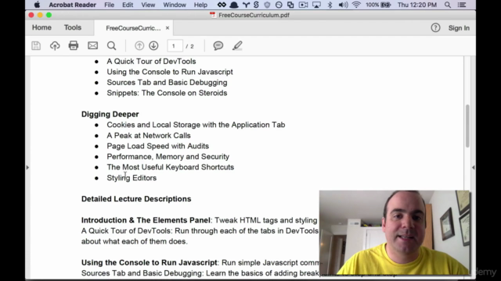Close the FreeCourseCurric... document tab
The height and width of the screenshot is (281, 501).
(168, 28)
